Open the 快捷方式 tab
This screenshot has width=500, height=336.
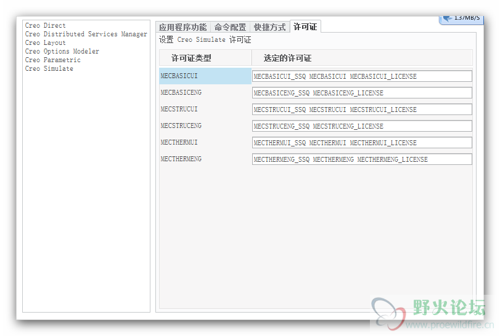click(270, 27)
